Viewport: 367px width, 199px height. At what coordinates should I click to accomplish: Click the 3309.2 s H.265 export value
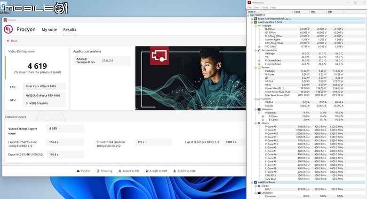[234, 142]
